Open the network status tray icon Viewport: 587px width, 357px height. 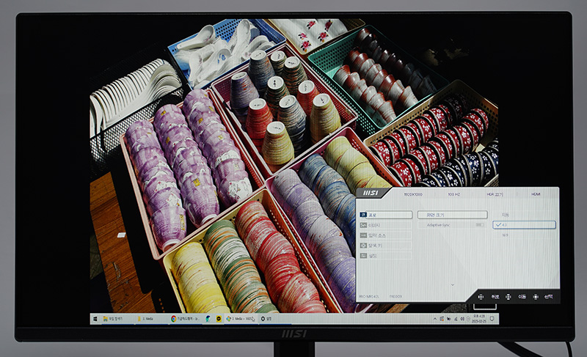coord(456,318)
